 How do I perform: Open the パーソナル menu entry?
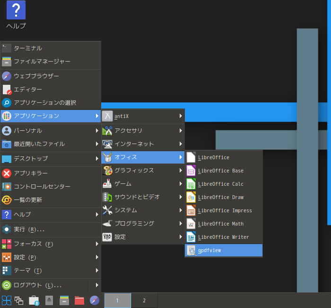[x=51, y=131]
